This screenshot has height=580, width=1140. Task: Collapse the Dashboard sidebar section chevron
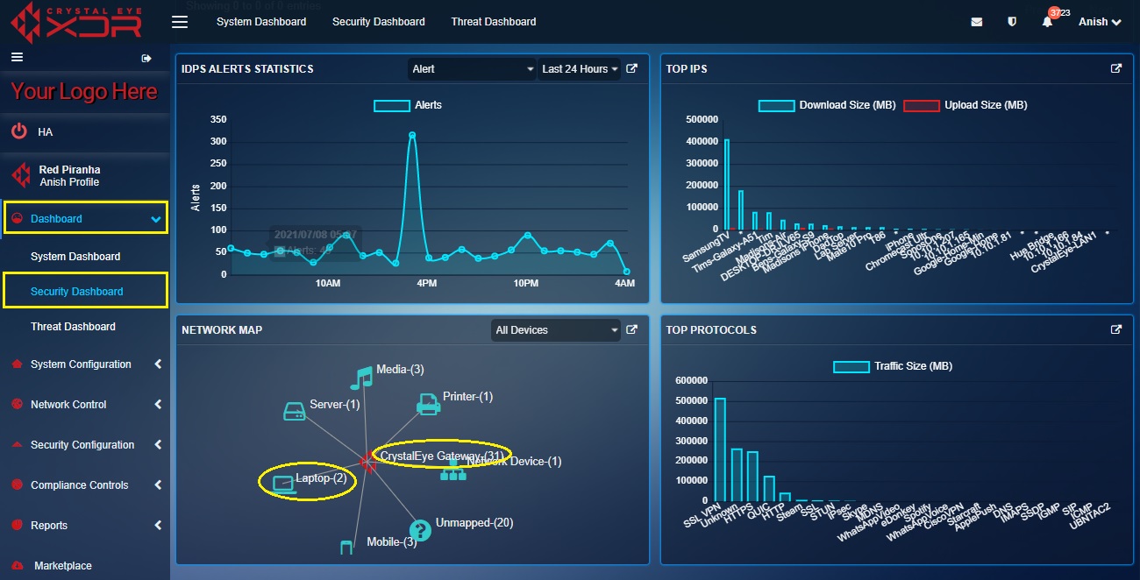coord(157,219)
